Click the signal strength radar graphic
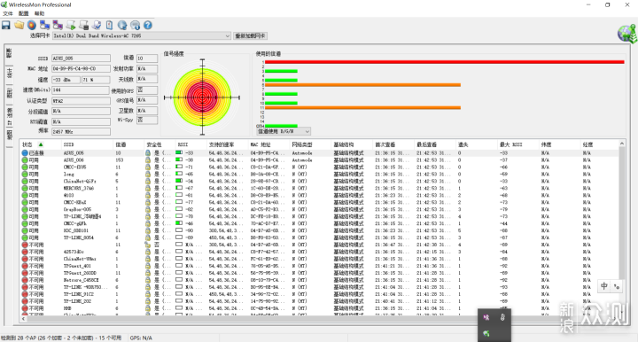This screenshot has height=342, width=638. point(202,97)
